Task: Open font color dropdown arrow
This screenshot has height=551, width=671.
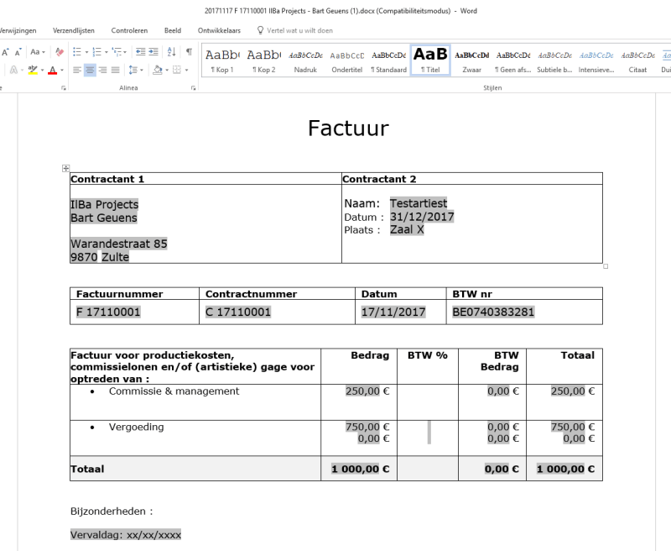Action: pyautogui.click(x=62, y=70)
